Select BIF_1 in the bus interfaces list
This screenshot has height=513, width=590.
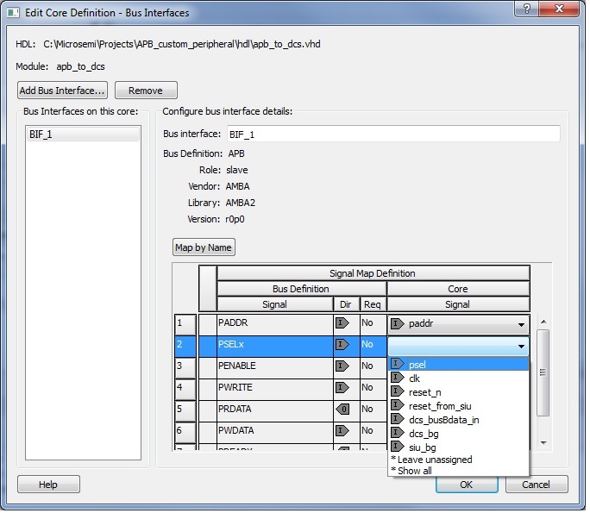tap(84, 135)
